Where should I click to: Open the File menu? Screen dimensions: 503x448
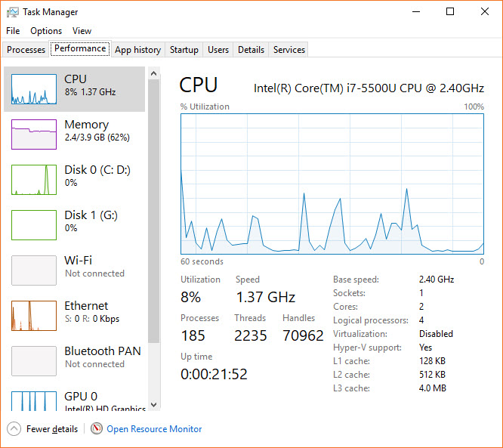[x=13, y=31]
